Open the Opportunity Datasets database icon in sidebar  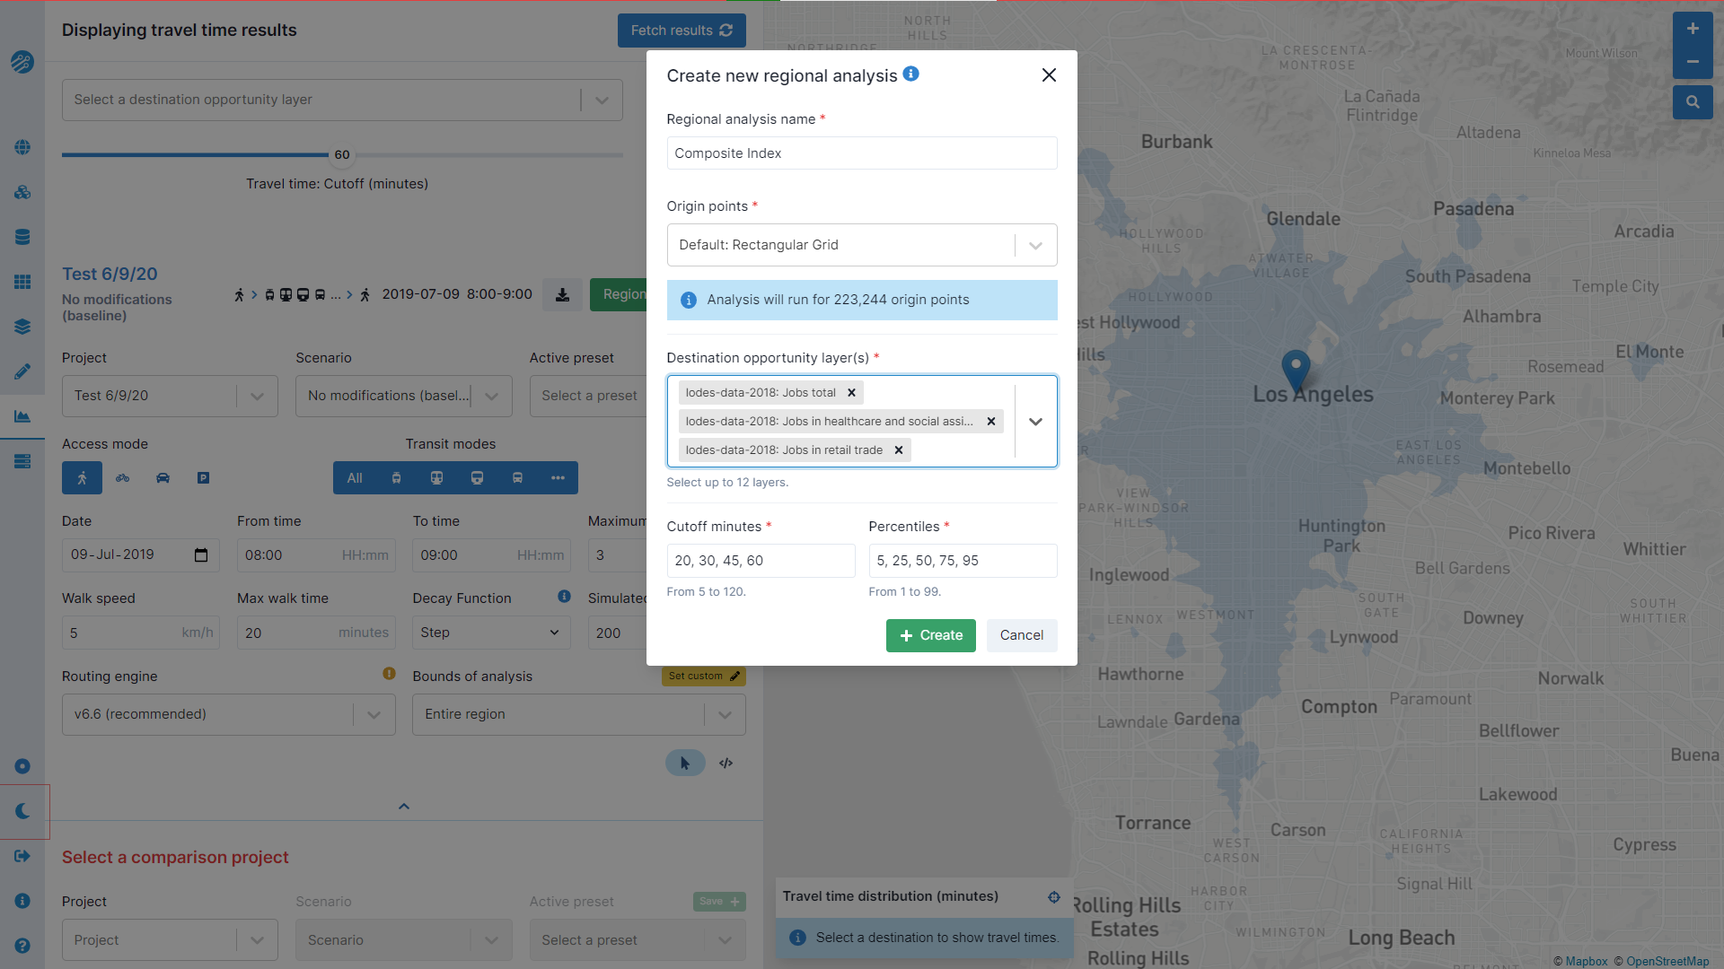tap(22, 237)
